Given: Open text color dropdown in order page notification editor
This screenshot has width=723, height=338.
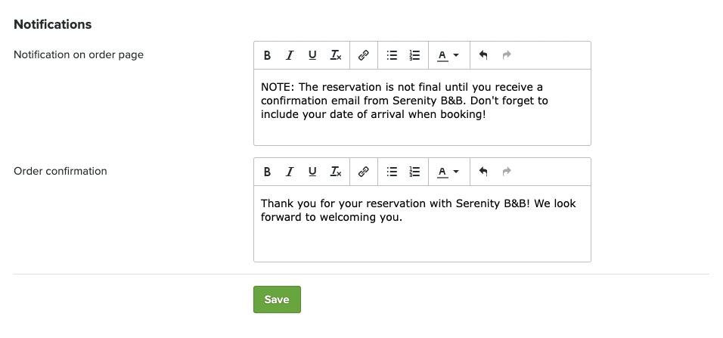Looking at the screenshot, I should tap(449, 55).
